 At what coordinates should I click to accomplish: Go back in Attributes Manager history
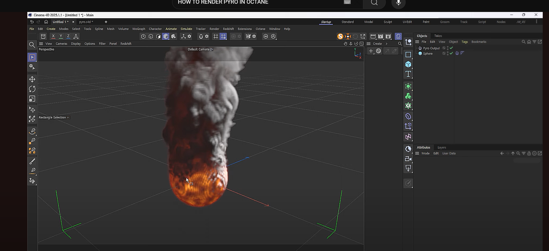pyautogui.click(x=502, y=153)
